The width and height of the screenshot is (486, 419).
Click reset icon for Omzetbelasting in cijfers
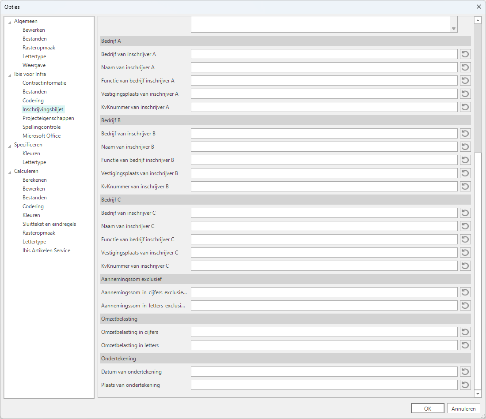465,332
